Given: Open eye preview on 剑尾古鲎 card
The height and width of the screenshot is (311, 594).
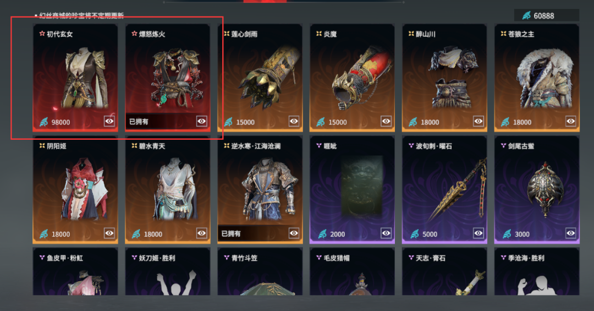Looking at the screenshot, I should click(571, 233).
